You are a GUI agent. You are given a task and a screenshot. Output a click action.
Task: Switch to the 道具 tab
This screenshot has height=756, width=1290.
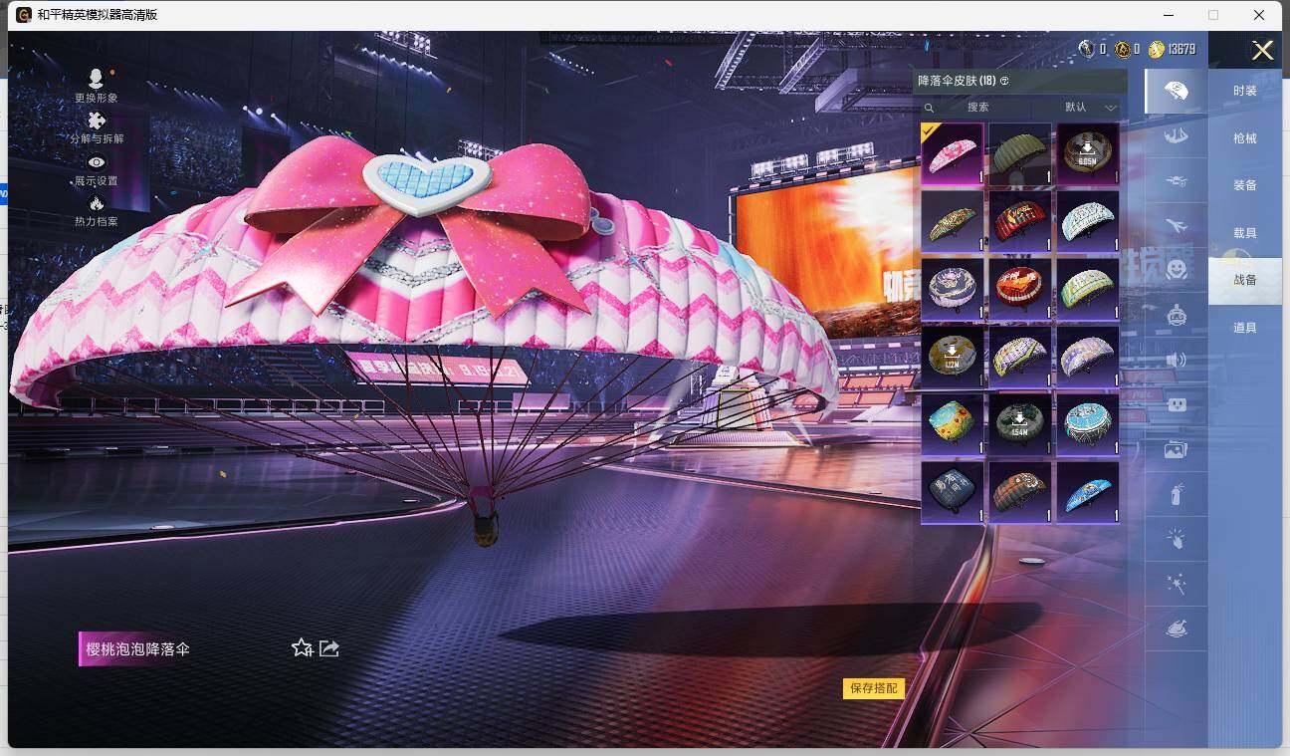coord(1245,328)
